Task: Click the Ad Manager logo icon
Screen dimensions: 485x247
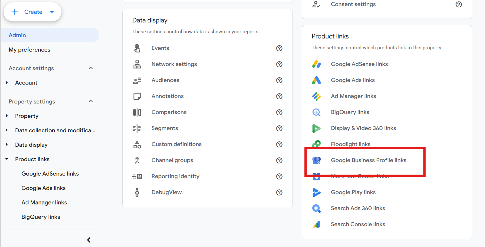Action: [x=316, y=96]
